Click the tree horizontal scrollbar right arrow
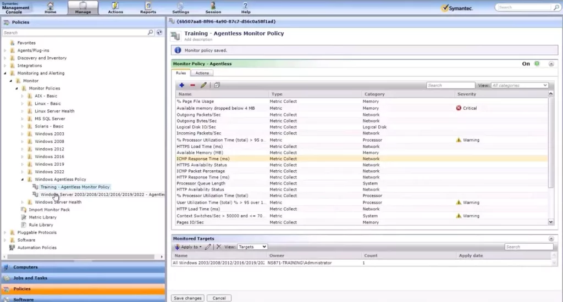Viewport: 563px width, 302px height. pos(162,257)
